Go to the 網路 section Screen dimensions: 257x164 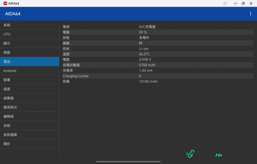point(30,52)
